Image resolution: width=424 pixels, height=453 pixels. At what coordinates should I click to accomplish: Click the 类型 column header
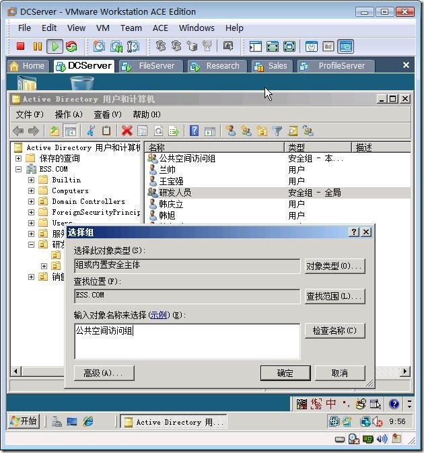click(x=318, y=147)
